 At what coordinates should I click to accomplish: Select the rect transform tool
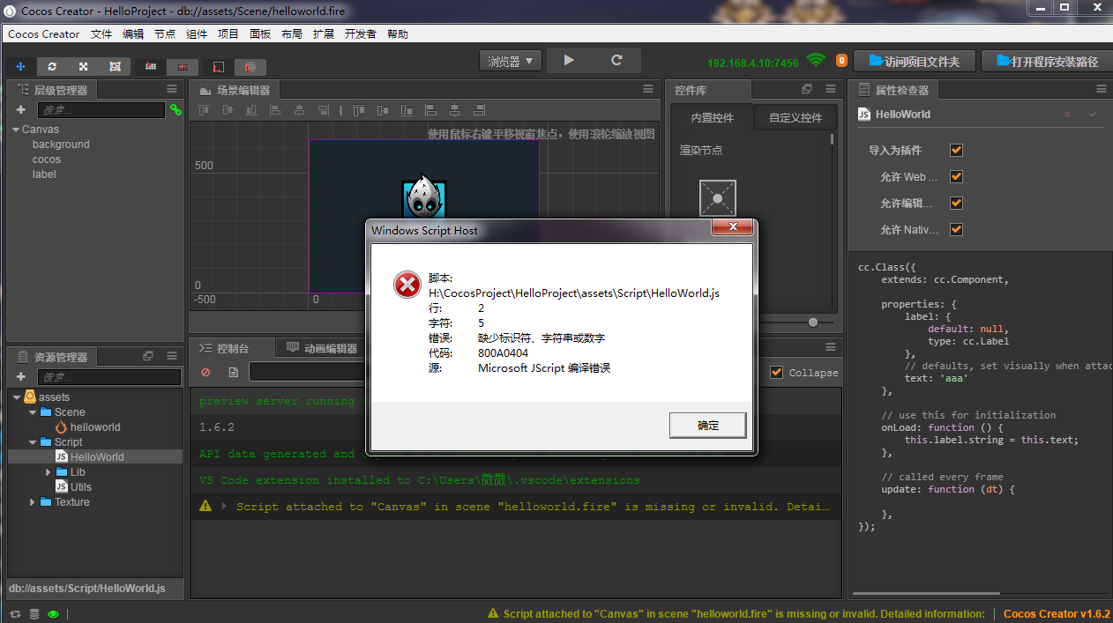[x=115, y=66]
